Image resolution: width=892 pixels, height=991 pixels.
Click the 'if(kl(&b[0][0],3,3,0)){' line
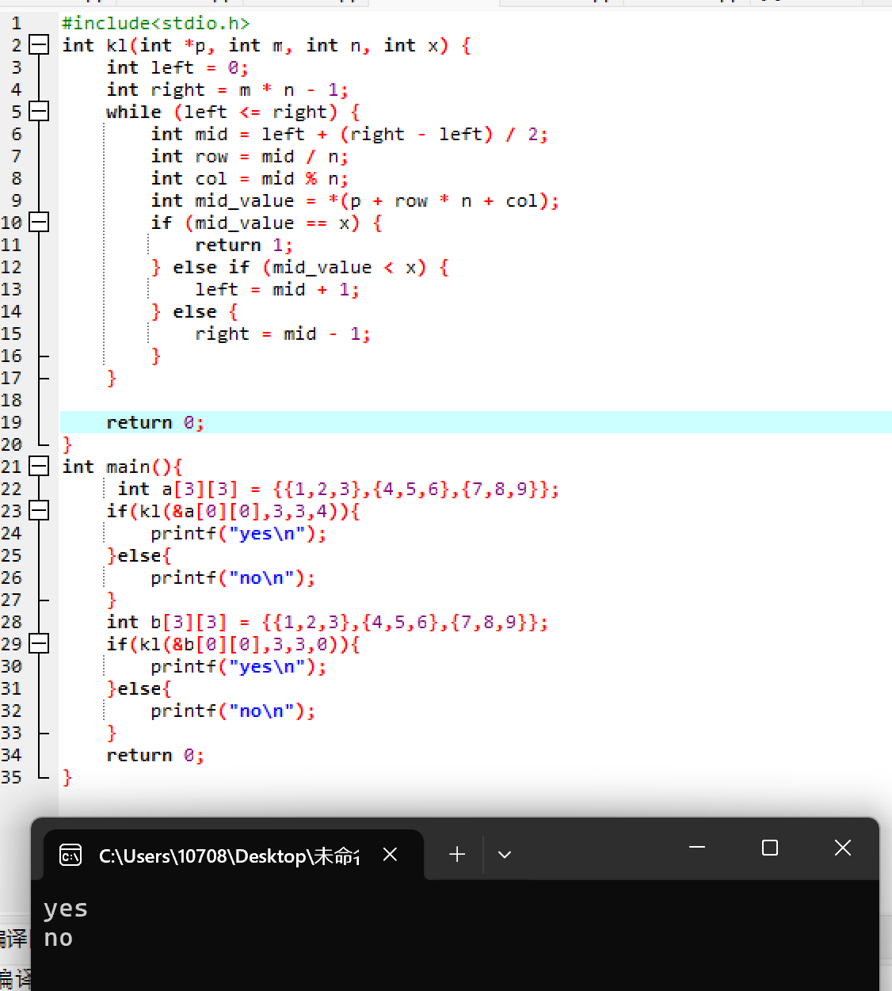pos(233,644)
